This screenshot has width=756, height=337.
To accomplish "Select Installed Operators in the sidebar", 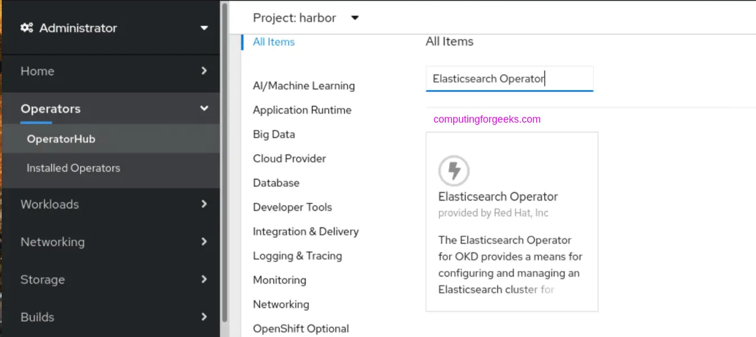I will point(73,167).
